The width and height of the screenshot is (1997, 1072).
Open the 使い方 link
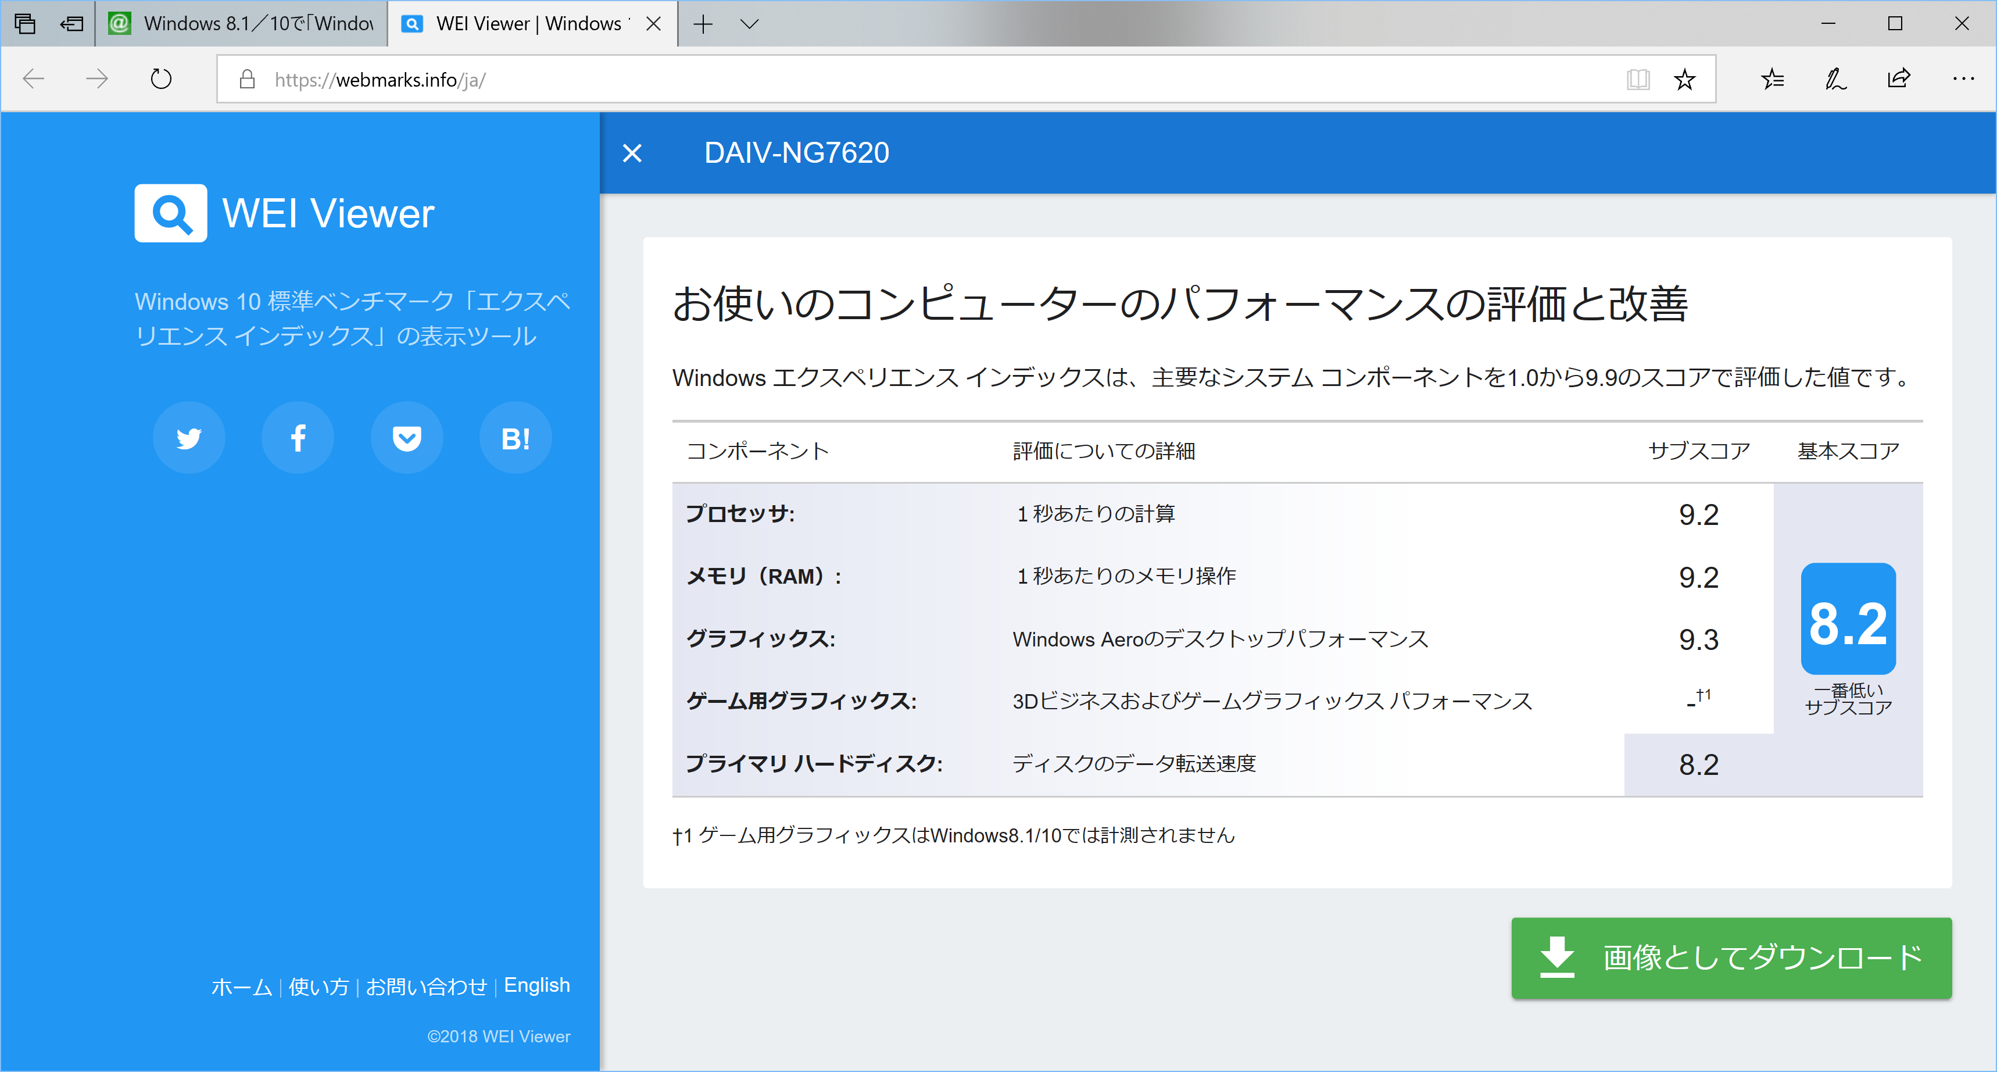pyautogui.click(x=318, y=987)
